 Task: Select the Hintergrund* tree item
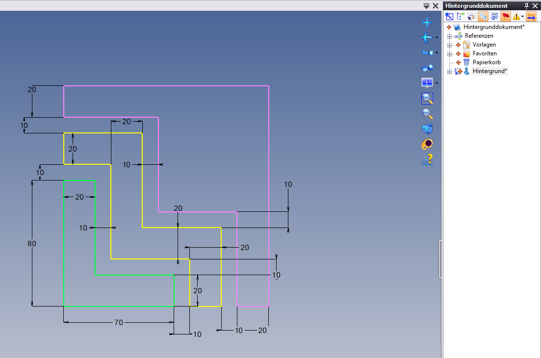coord(489,71)
